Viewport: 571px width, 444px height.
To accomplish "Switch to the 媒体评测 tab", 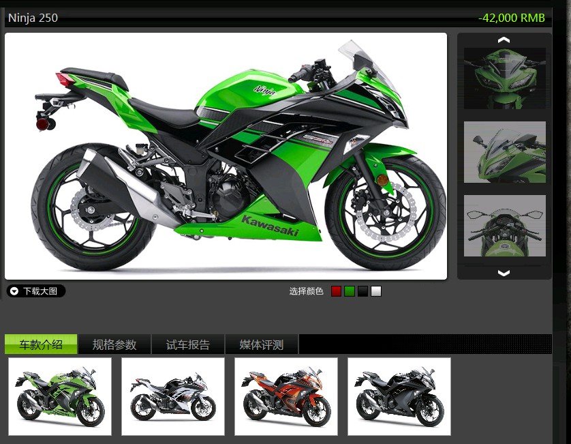I will click(262, 344).
